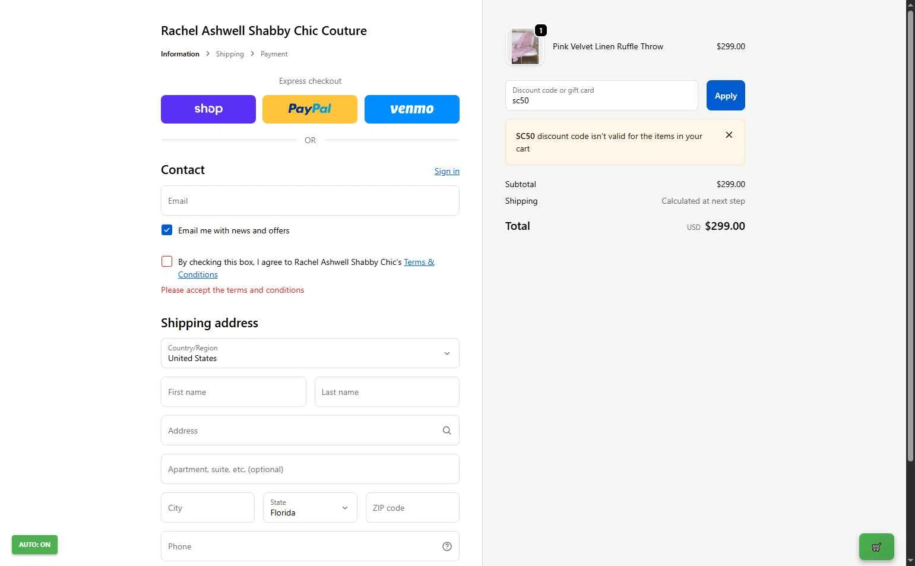Image resolution: width=915 pixels, height=566 pixels.
Task: Go to Shipping breadcrumb step
Action: (x=230, y=54)
